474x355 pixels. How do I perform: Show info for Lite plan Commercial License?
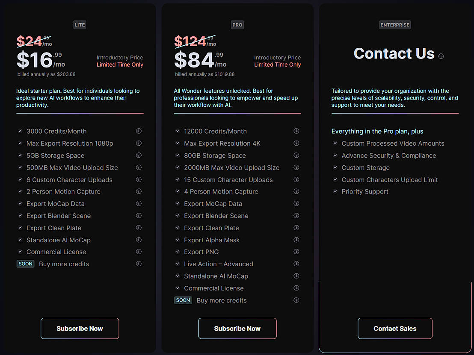pos(139,252)
